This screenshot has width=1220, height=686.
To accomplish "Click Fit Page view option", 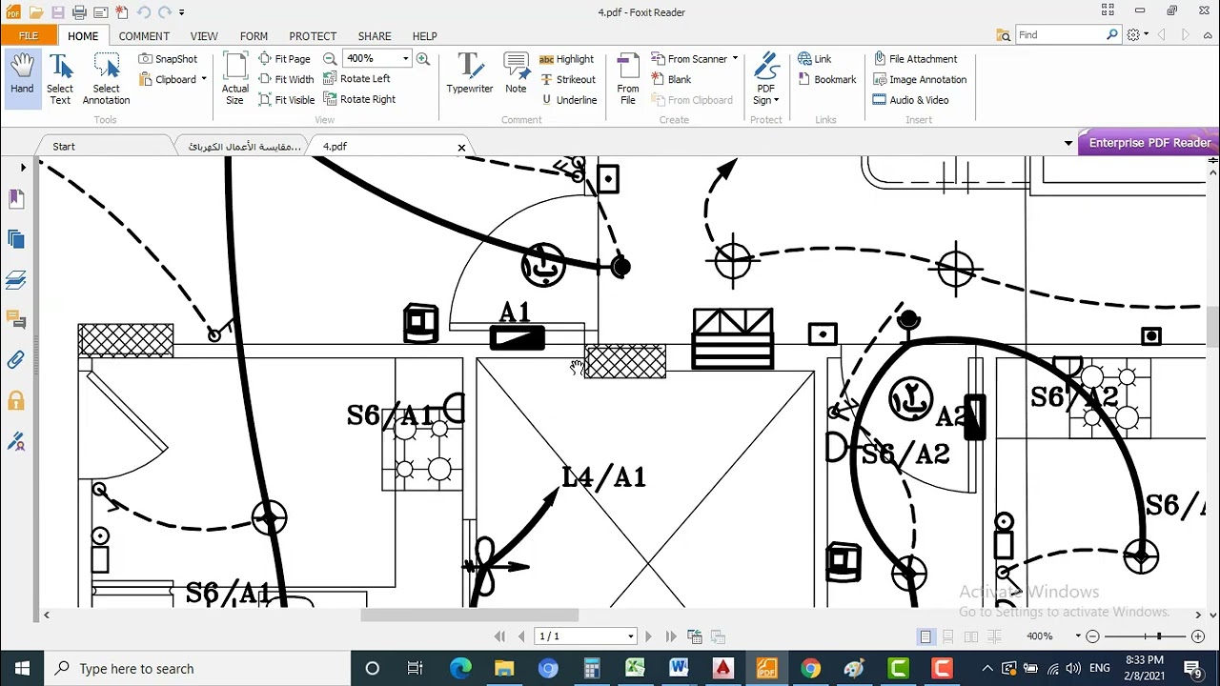I will click(x=284, y=59).
